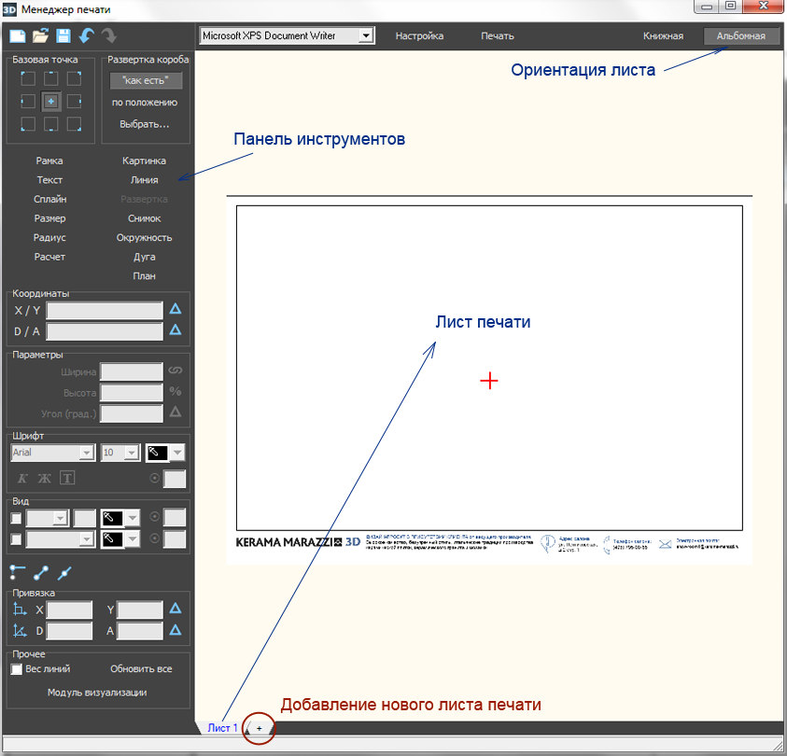Open the font color swatch in Шрифт
Screen dimensions: 787x756
[x=165, y=453]
